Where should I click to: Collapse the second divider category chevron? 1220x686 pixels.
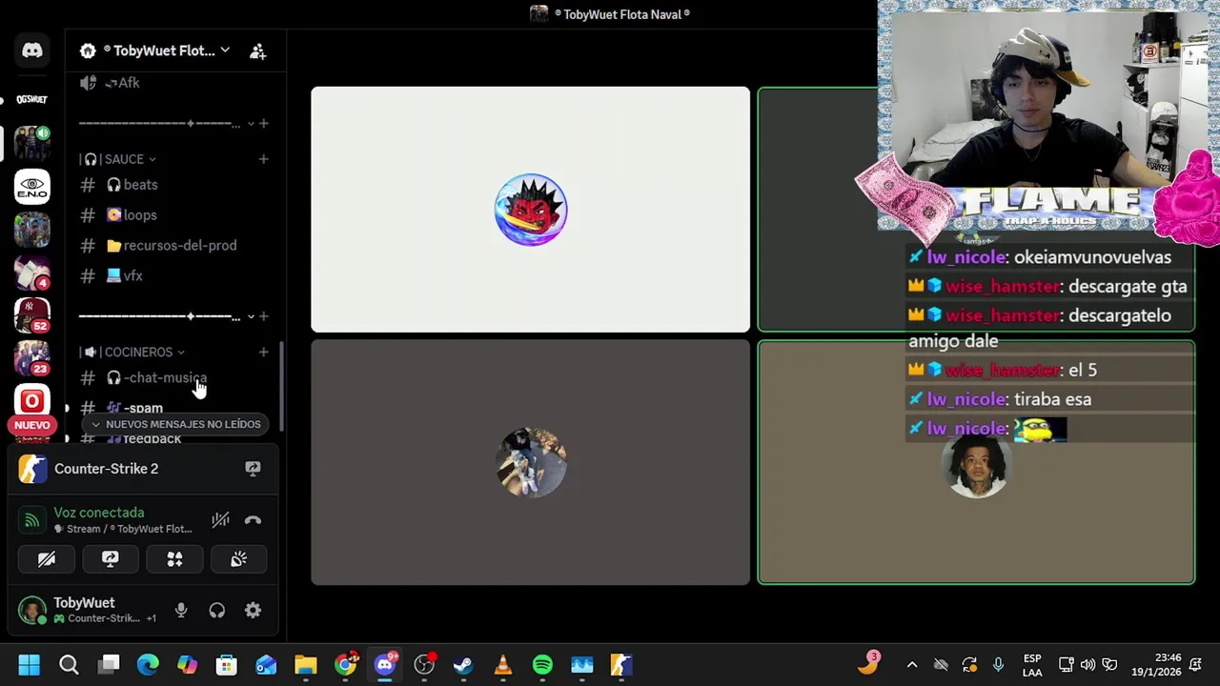251,315
